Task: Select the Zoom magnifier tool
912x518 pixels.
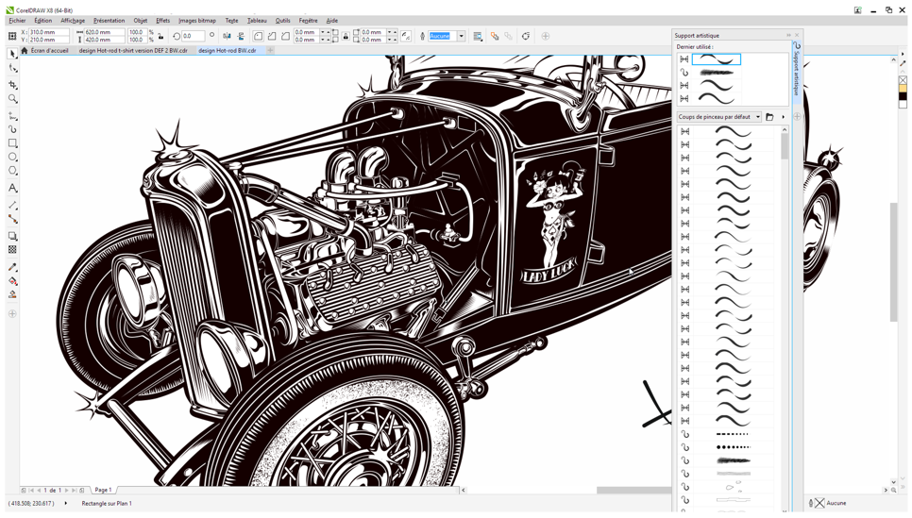Action: 13,99
